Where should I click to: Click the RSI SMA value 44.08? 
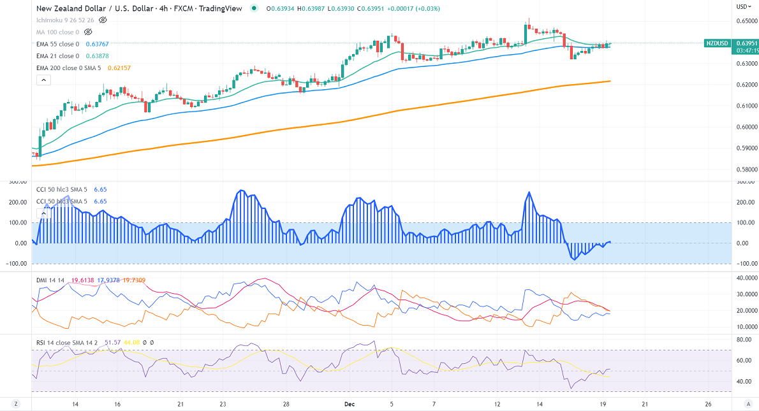(131, 343)
